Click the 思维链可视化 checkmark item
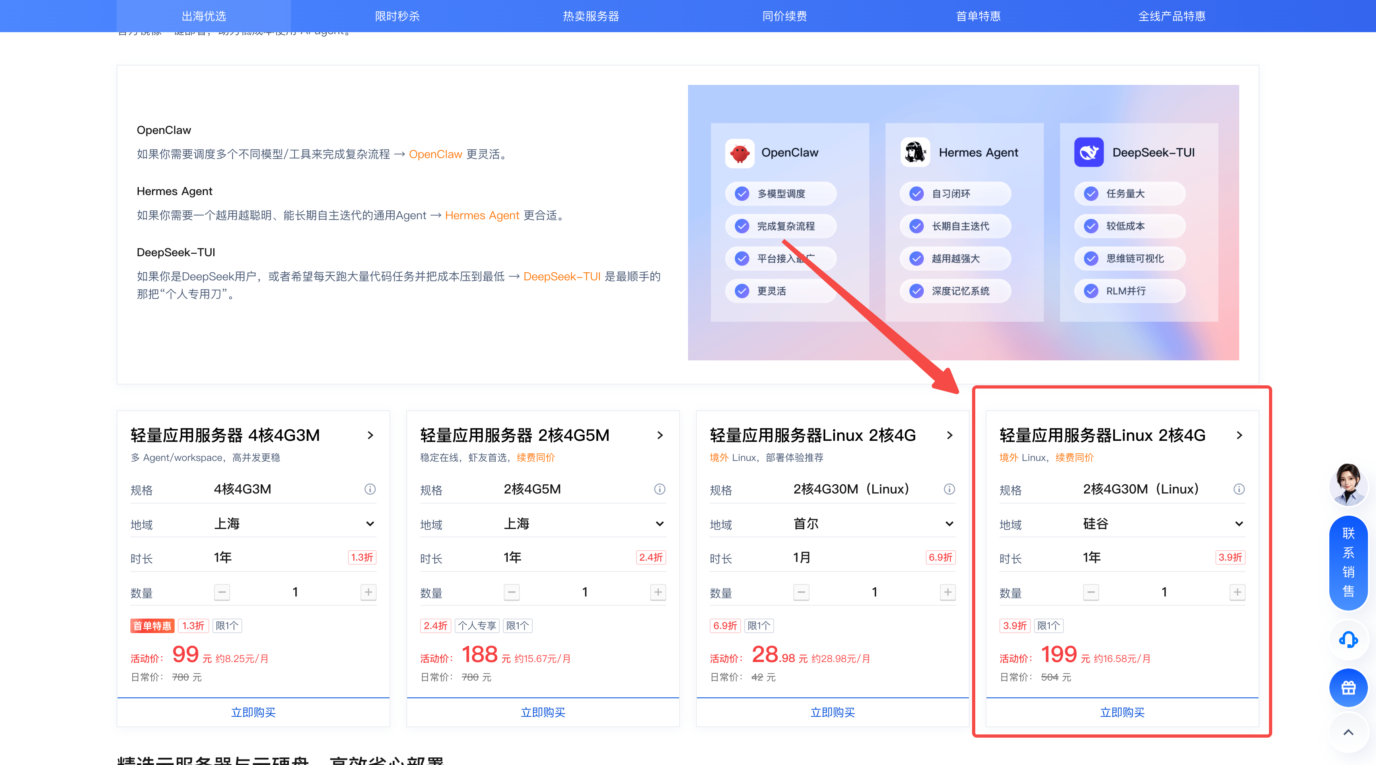Image resolution: width=1376 pixels, height=765 pixels. pyautogui.click(x=1130, y=258)
